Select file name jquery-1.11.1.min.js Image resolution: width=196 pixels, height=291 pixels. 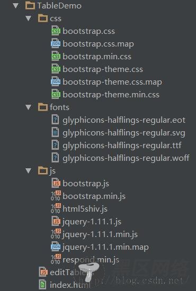100,234
